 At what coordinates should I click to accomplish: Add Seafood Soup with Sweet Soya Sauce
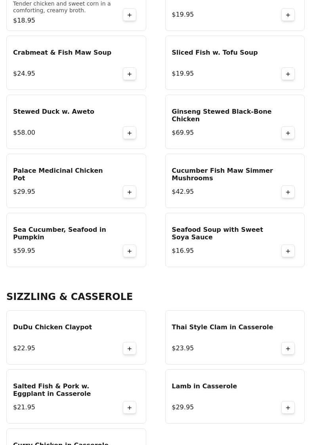click(x=288, y=251)
